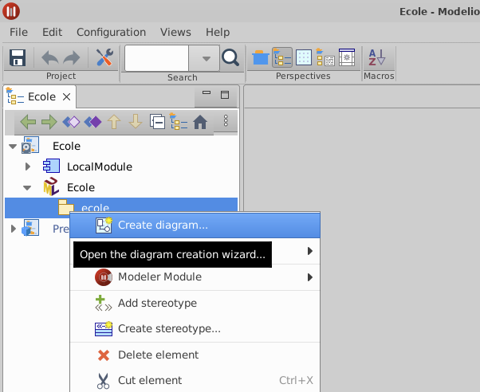The width and height of the screenshot is (480, 392).
Task: Click the outlined diamond navigation icon
Action: [x=71, y=122]
